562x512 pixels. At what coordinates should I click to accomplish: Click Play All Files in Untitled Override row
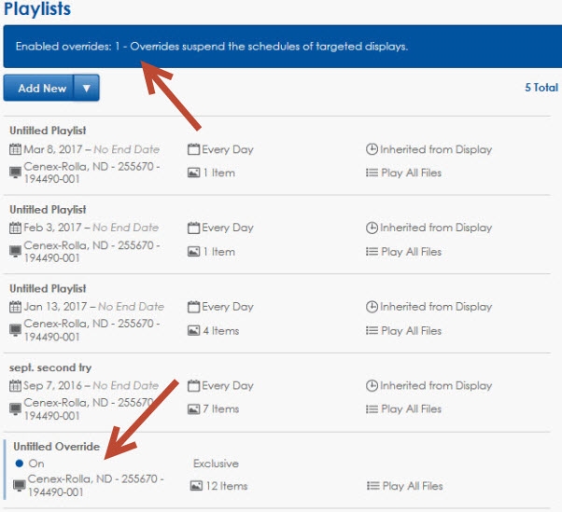point(412,486)
